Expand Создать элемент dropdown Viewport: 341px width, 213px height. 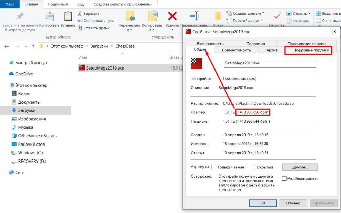(263, 13)
